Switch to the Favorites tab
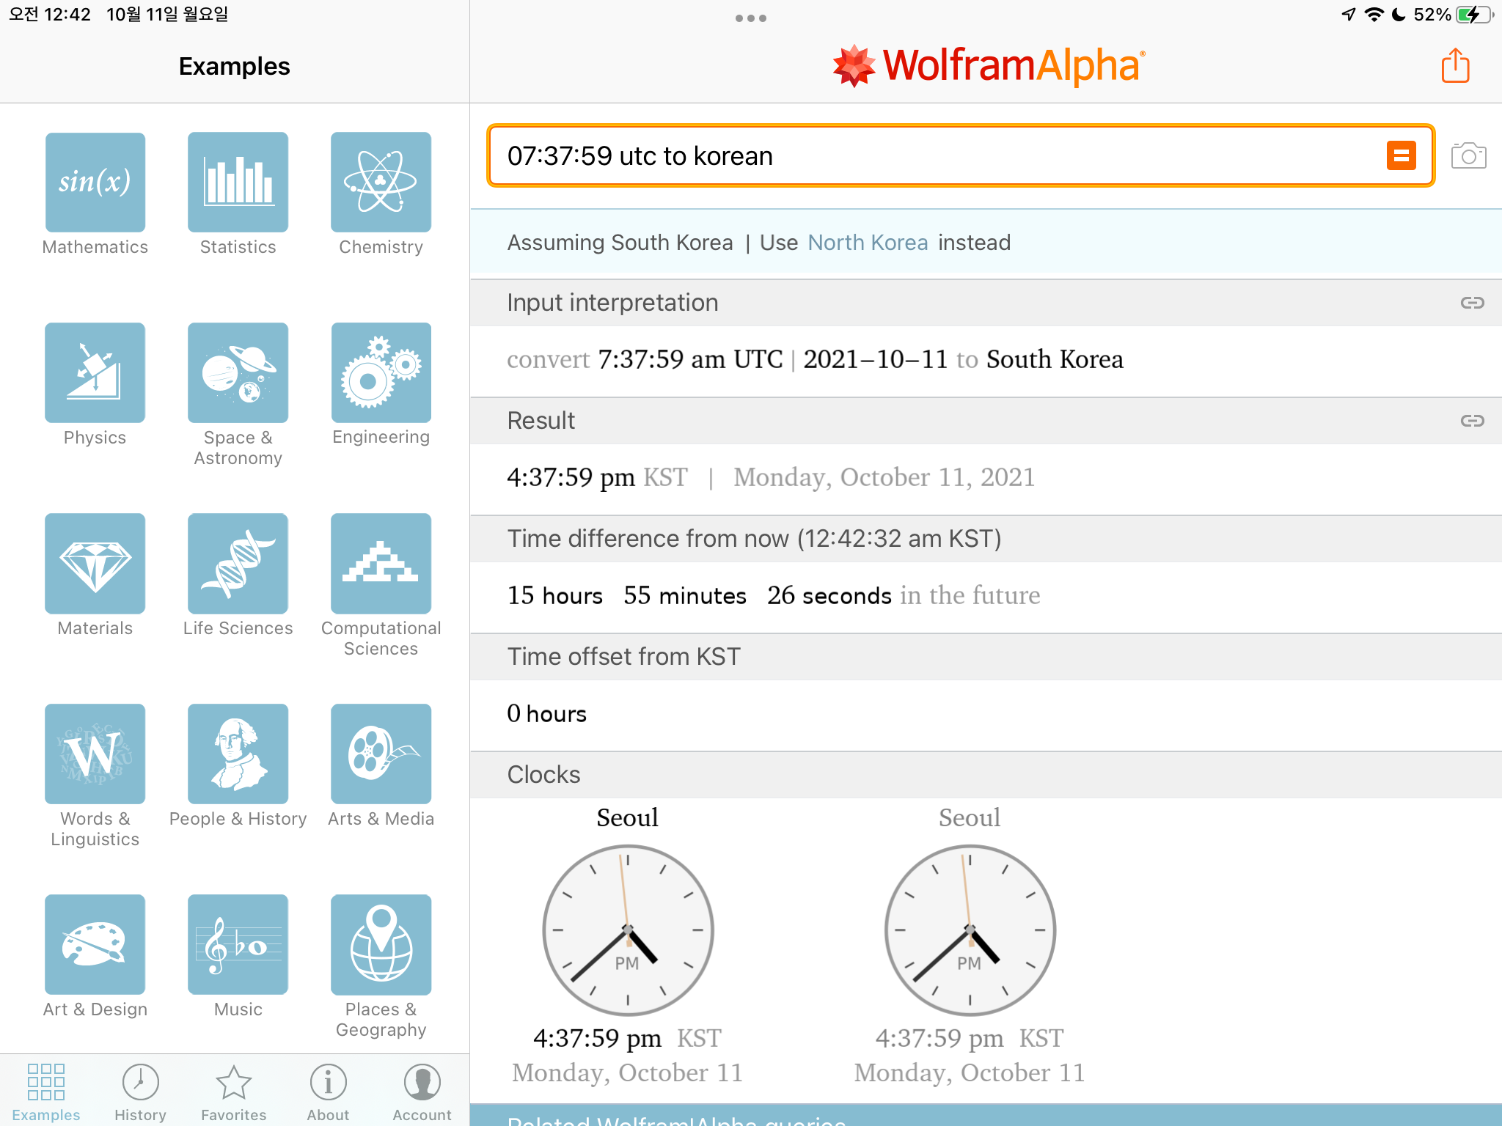Viewport: 1502px width, 1126px height. click(x=234, y=1092)
